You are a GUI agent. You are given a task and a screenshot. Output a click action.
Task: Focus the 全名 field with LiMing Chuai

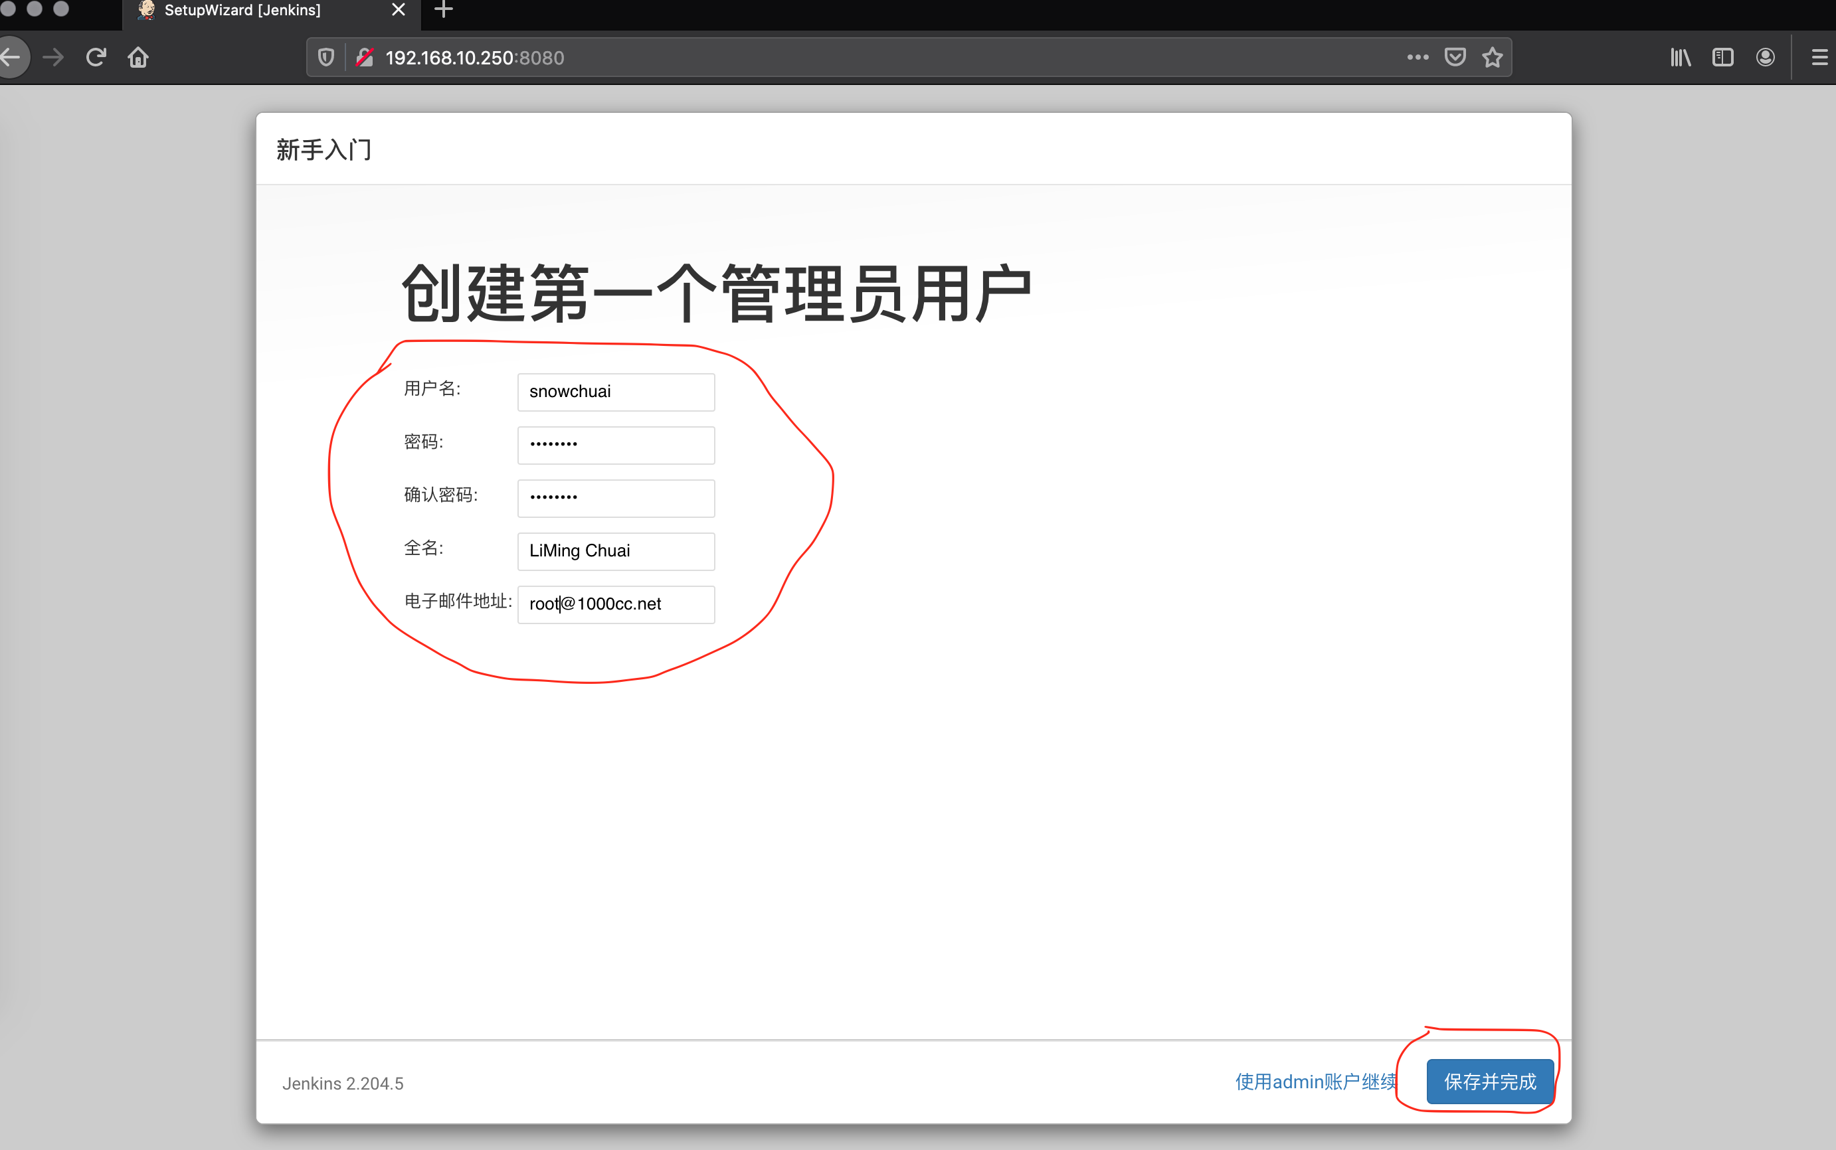(x=616, y=551)
